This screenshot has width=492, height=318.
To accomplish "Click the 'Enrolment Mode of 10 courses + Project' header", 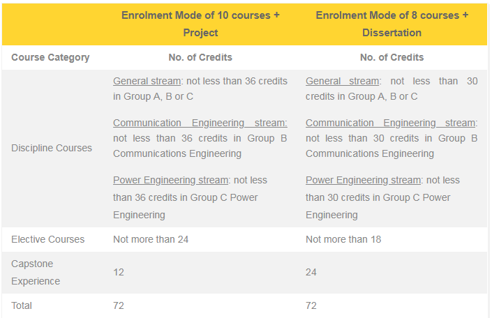I will [200, 24].
